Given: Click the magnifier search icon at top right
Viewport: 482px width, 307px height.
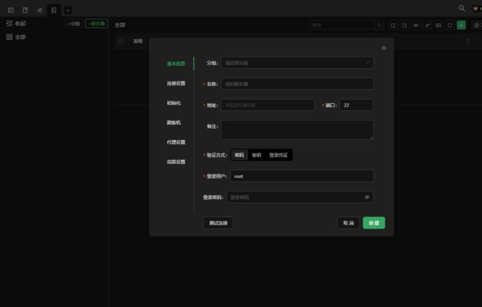Looking at the screenshot, I should pyautogui.click(x=462, y=8).
